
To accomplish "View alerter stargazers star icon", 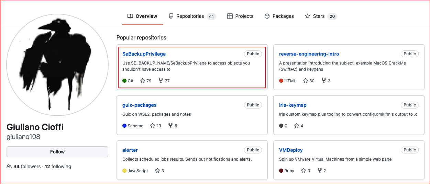I will (x=157, y=171).
